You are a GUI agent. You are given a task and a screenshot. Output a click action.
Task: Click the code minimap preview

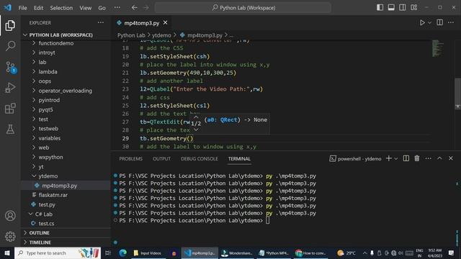pyautogui.click(x=437, y=48)
